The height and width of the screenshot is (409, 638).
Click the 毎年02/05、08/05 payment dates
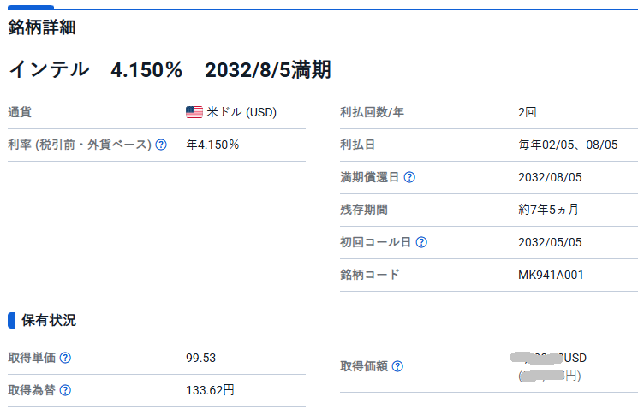568,145
